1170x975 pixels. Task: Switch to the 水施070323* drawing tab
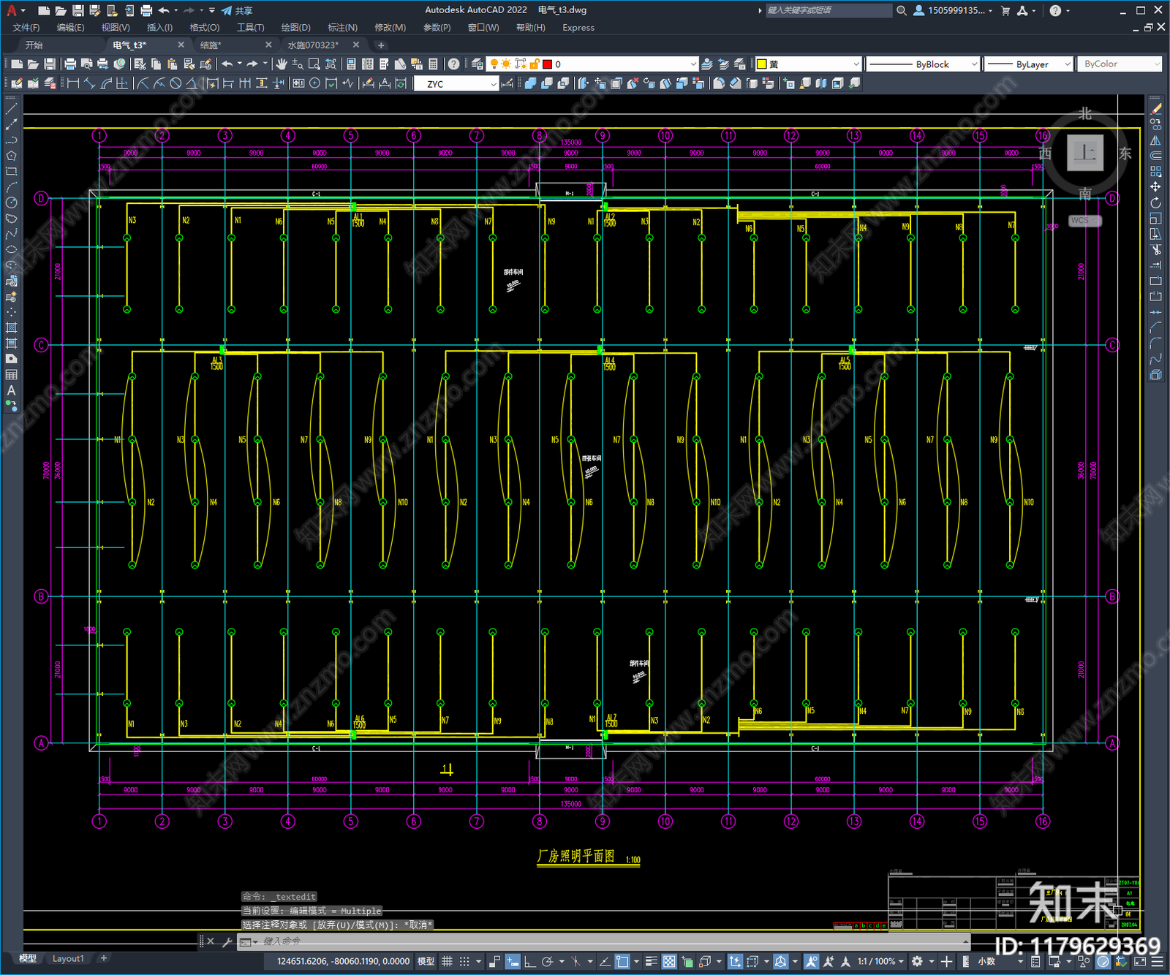tap(312, 45)
